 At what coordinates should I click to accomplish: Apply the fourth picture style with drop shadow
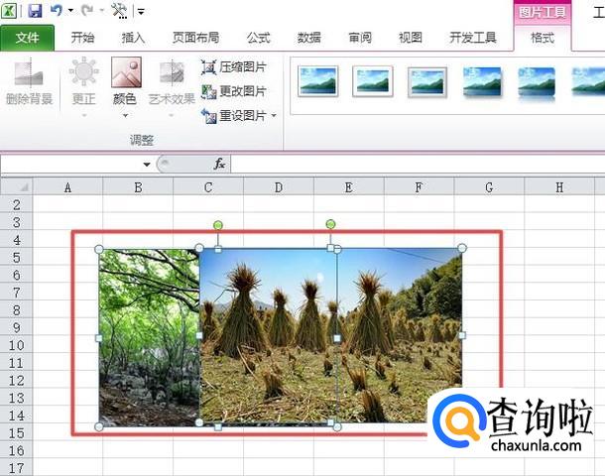point(482,81)
